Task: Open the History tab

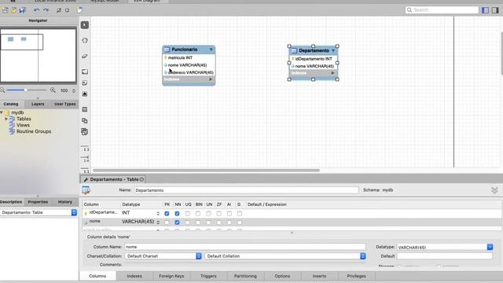Action: pos(64,202)
